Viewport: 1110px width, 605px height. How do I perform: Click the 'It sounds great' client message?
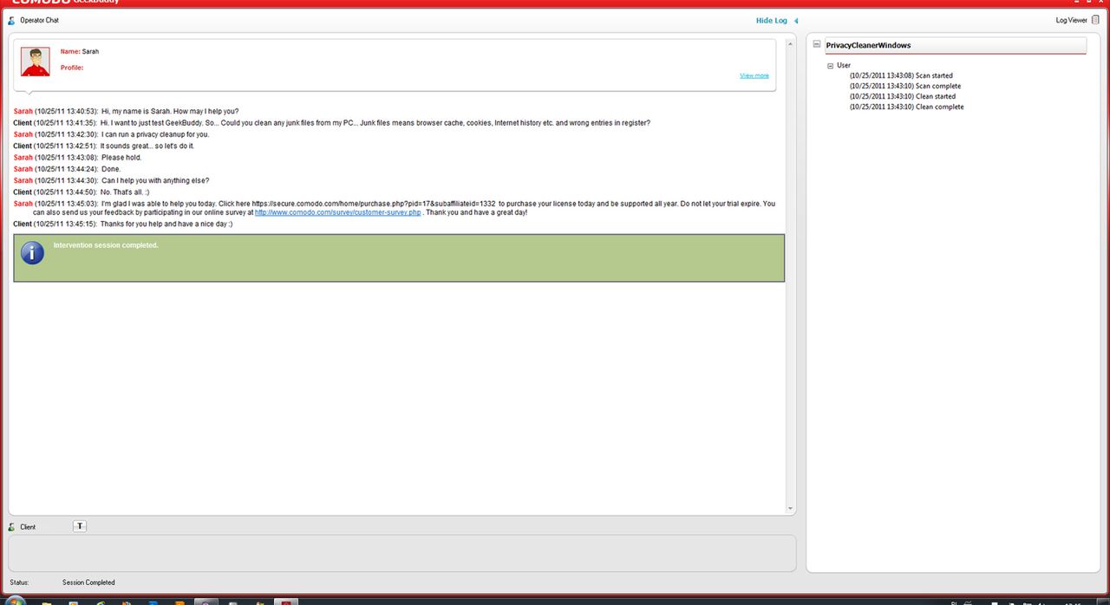[x=103, y=146]
